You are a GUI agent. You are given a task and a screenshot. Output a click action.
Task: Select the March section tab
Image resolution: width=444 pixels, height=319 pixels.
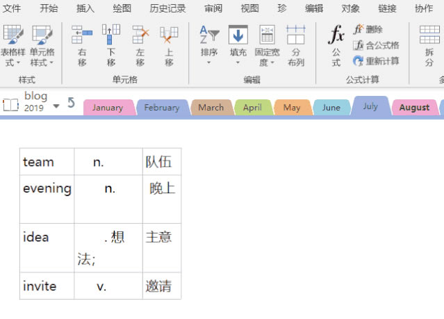[x=211, y=108]
